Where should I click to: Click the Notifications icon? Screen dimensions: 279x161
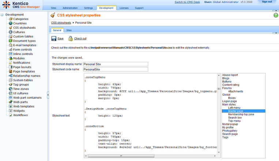click(11, 63)
